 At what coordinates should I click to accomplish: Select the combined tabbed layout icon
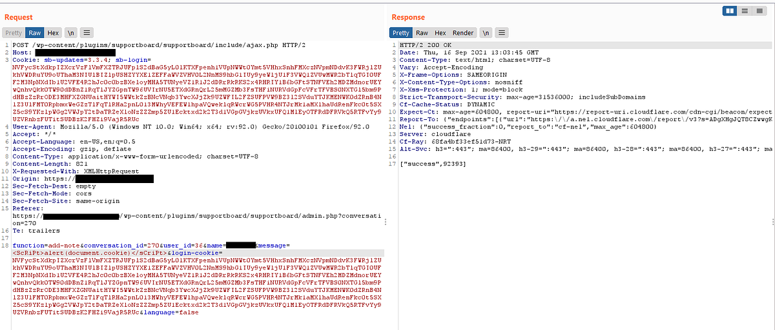[x=759, y=10]
